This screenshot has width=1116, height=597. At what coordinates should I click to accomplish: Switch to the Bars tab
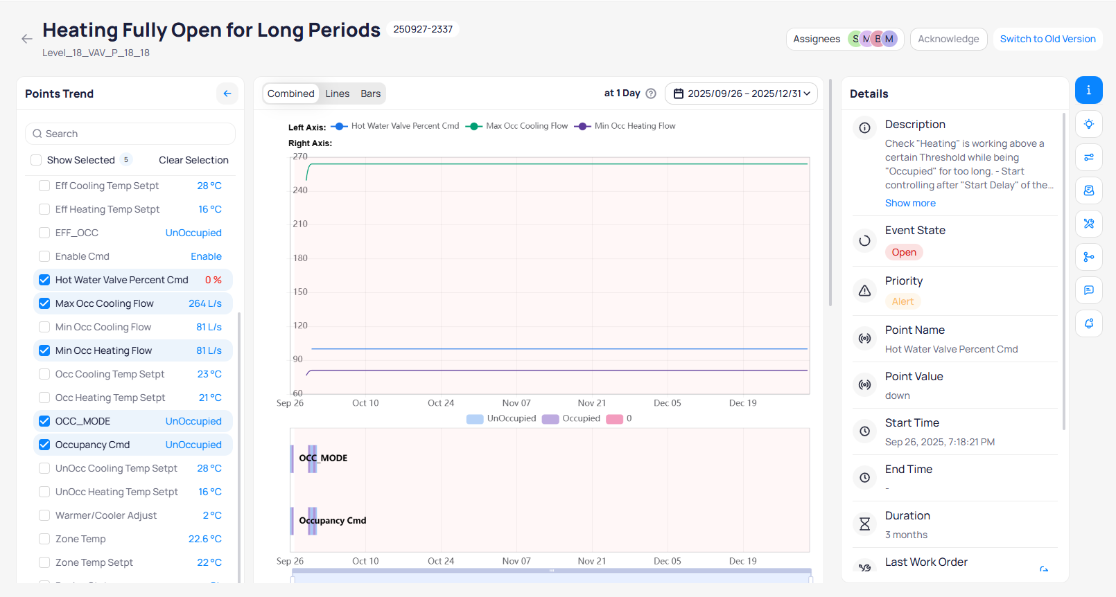[370, 93]
